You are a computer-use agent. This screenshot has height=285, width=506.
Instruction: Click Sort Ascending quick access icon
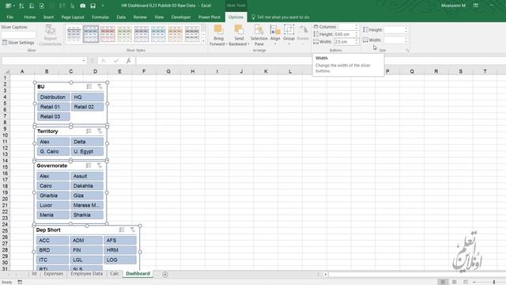coord(21,6)
